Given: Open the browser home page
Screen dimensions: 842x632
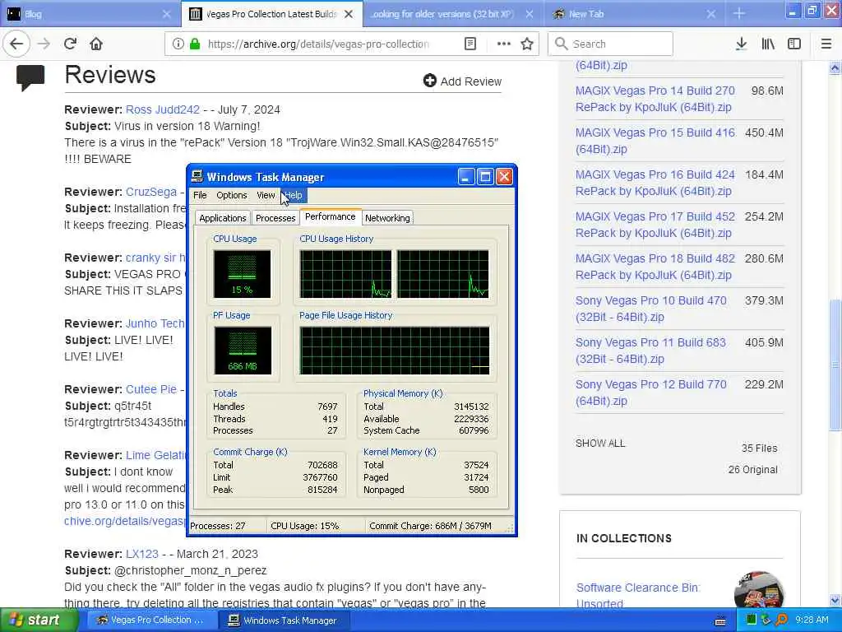Looking at the screenshot, I should [x=96, y=44].
